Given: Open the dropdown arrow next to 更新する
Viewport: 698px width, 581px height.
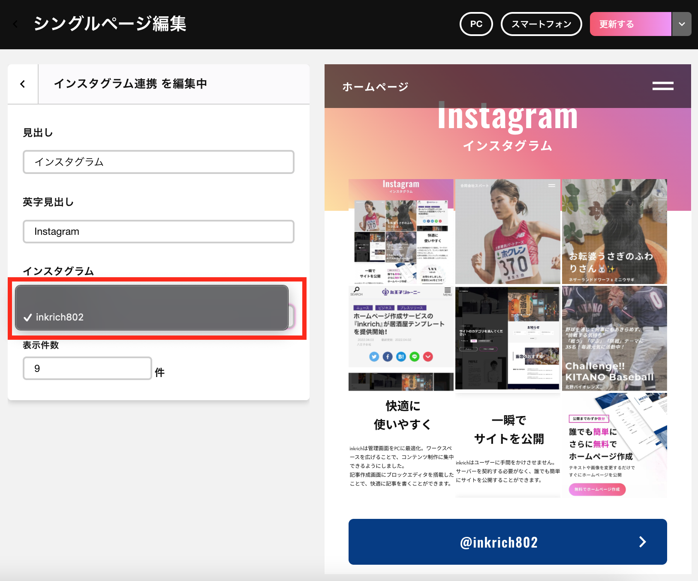Looking at the screenshot, I should click(x=682, y=24).
